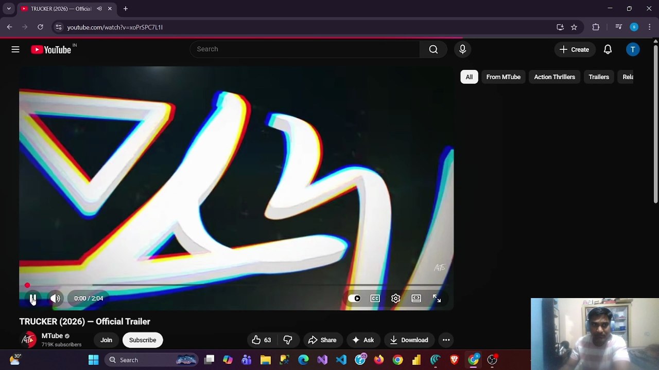Click the address bar URL
The image size is (659, 370).
pos(115,27)
